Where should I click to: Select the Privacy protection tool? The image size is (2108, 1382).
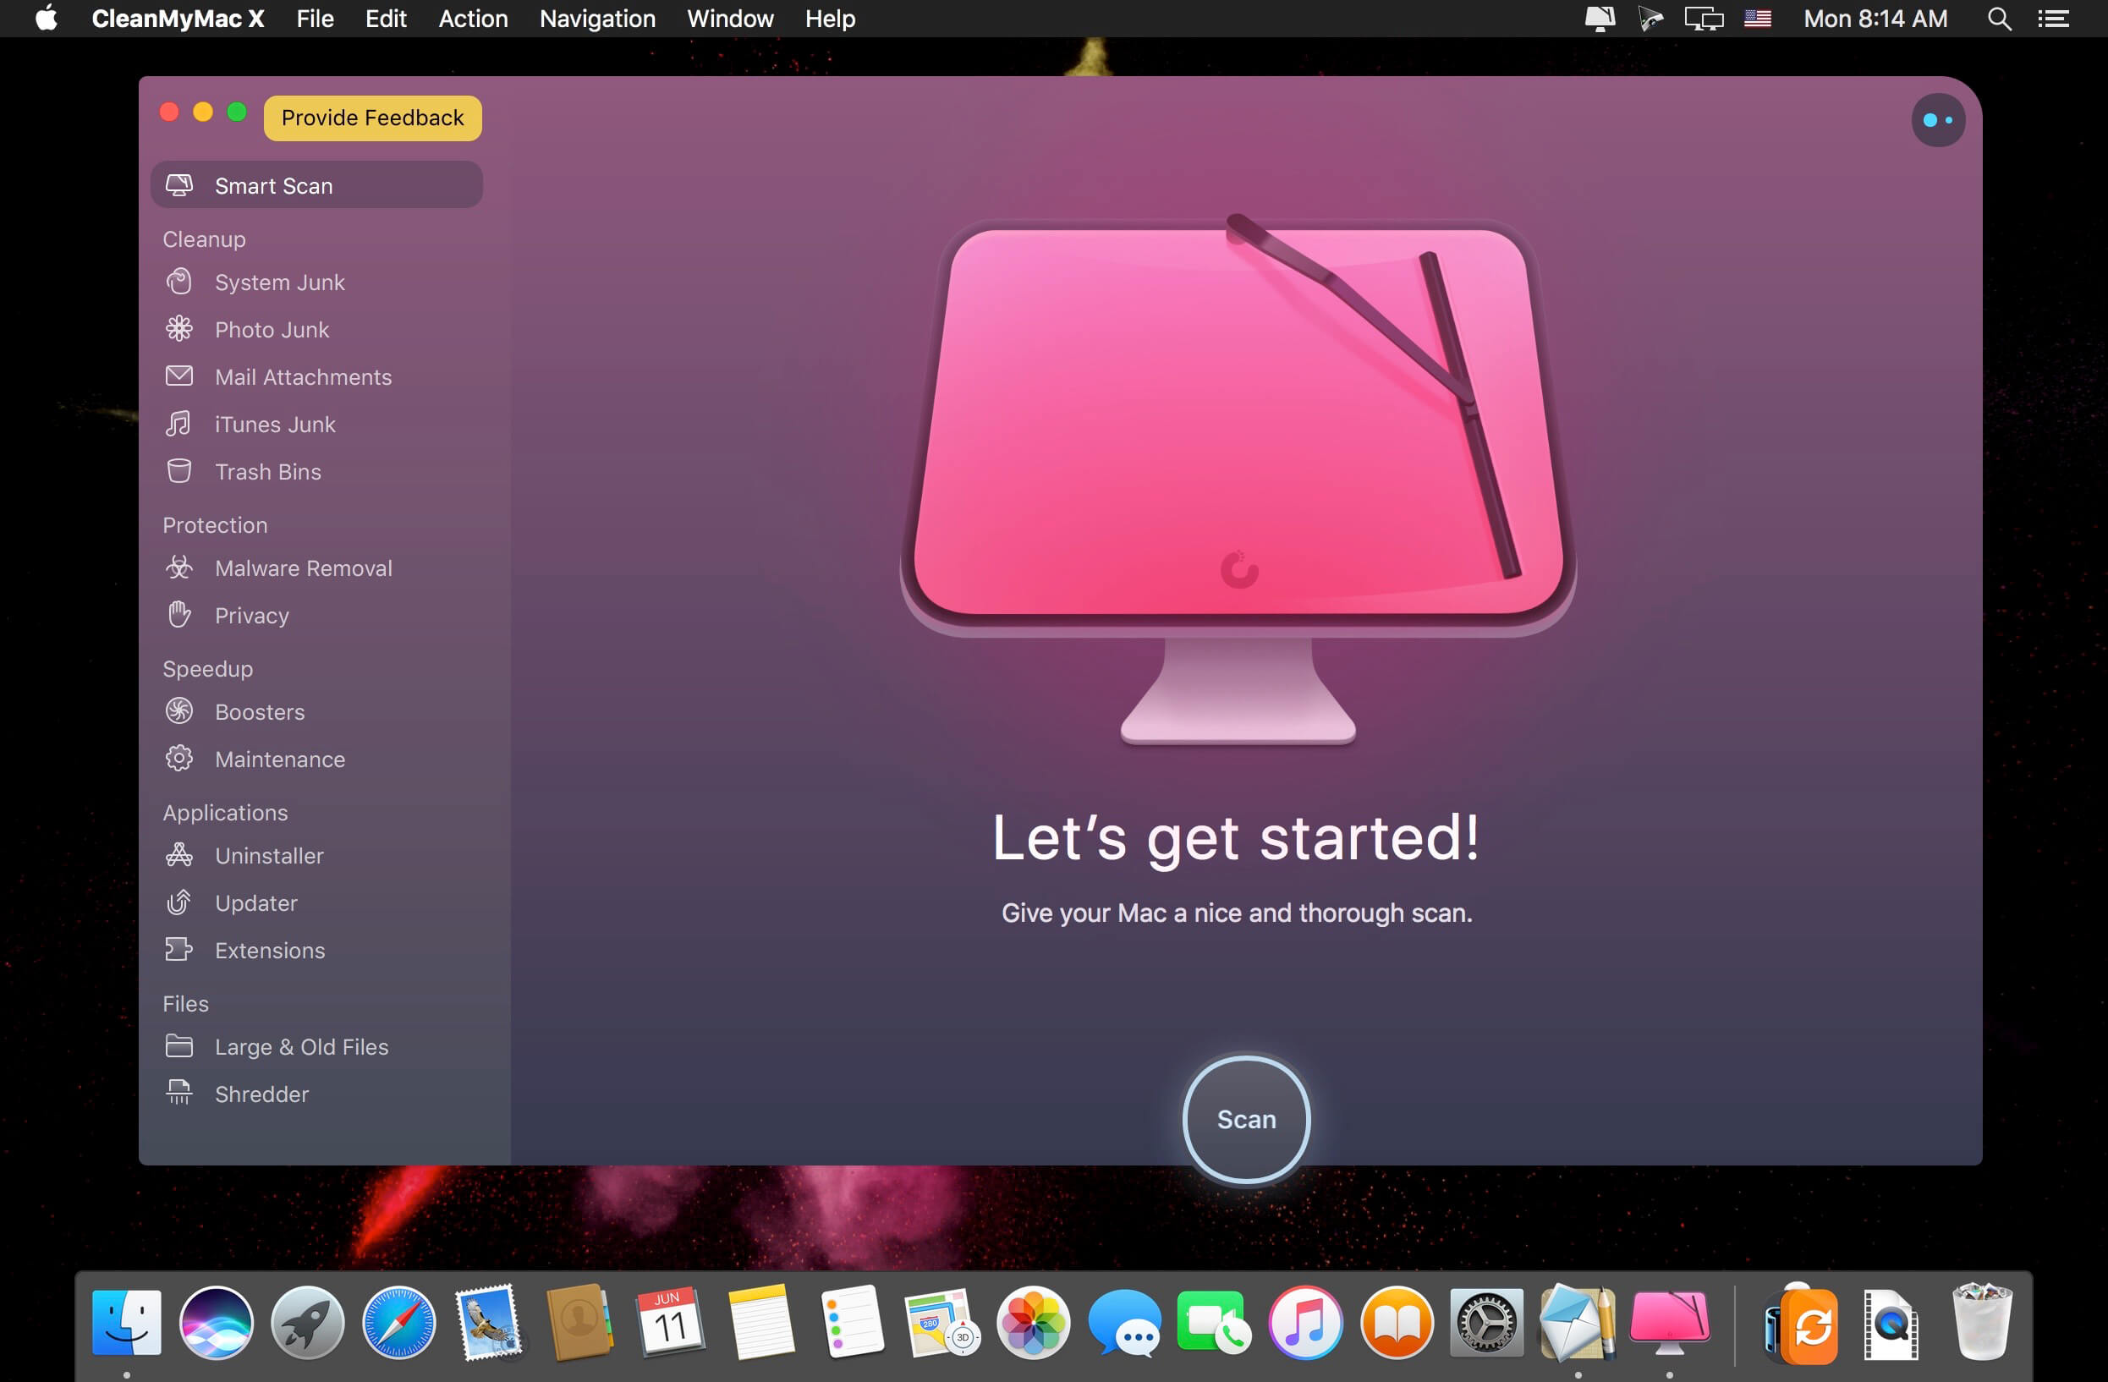[x=251, y=616]
